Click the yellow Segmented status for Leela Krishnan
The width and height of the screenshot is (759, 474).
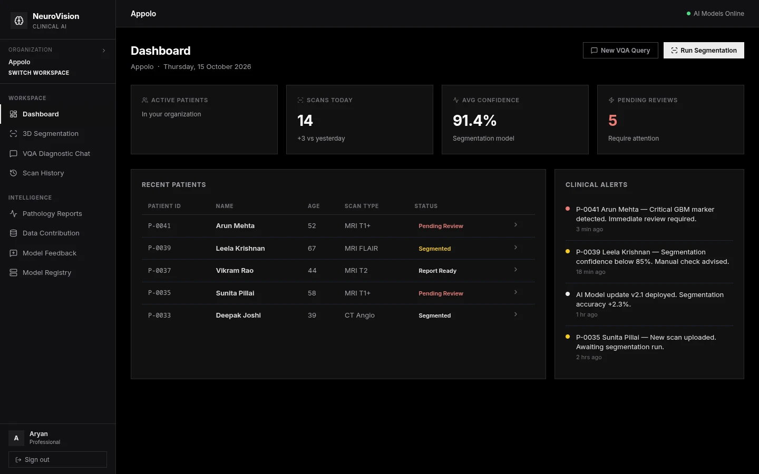(x=435, y=249)
